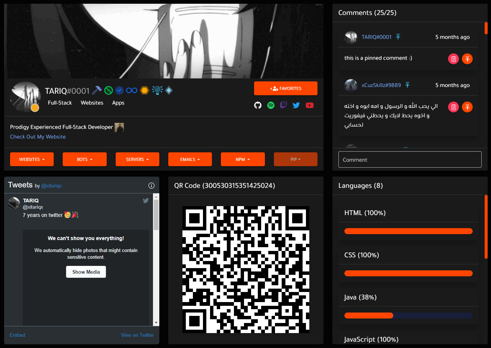Screen dimensions: 491x348
Task: Open the YouTube profile icon
Action: pos(310,105)
